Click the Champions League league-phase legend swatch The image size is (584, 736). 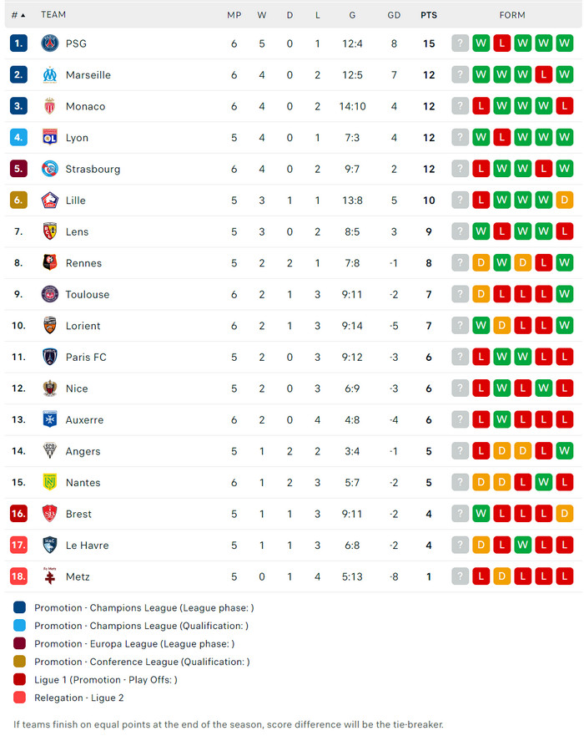[x=20, y=607]
